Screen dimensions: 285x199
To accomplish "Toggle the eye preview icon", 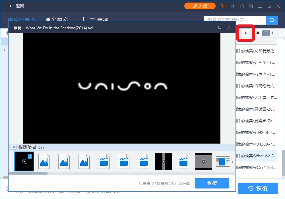I will 245,33.
